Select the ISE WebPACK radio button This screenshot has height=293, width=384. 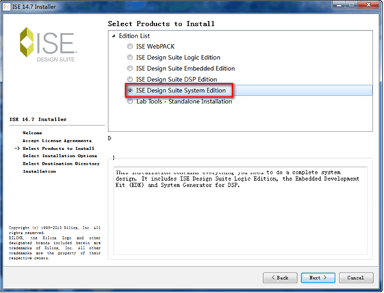(130, 47)
